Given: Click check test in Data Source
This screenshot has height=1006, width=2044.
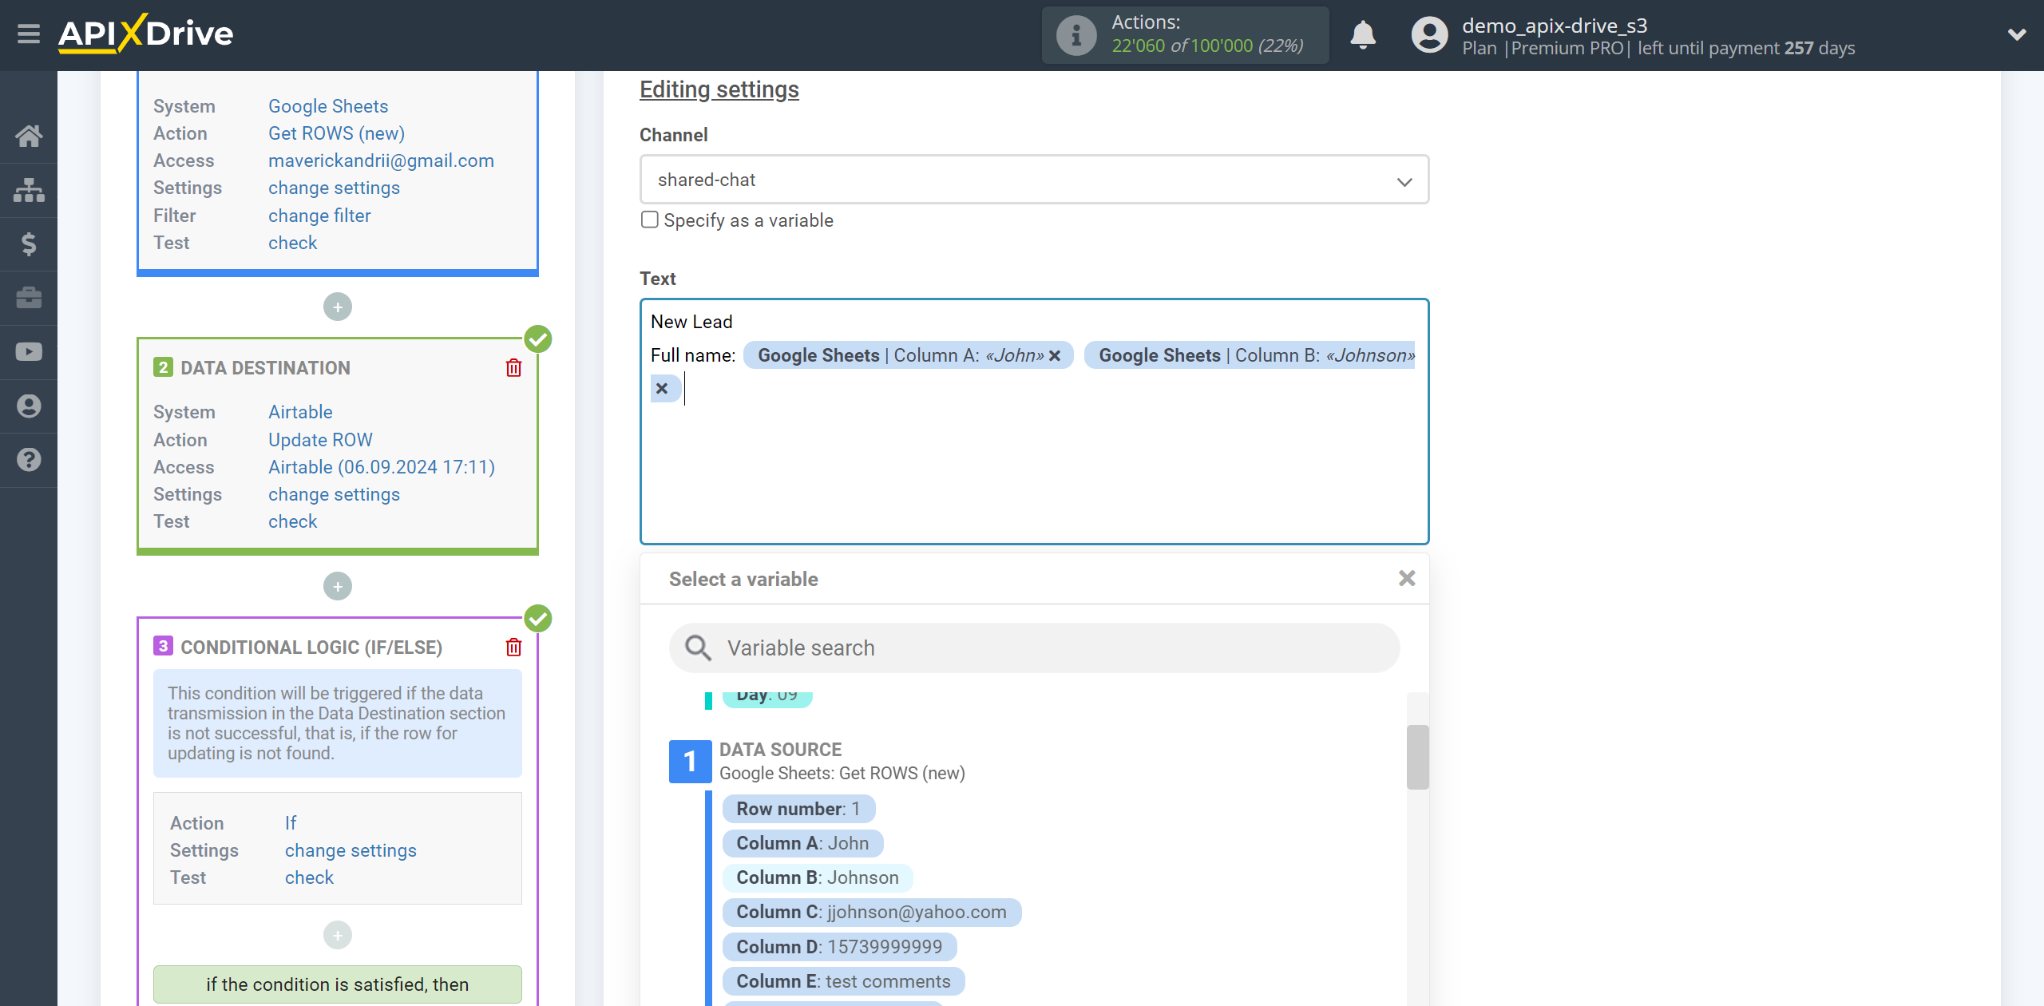Looking at the screenshot, I should (292, 243).
